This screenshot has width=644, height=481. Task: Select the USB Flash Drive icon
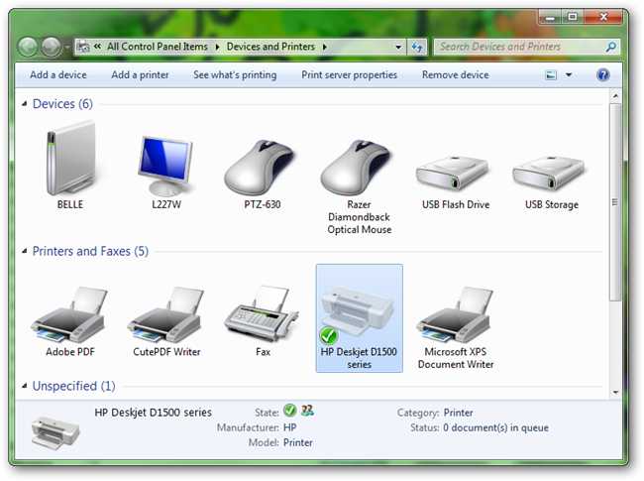[x=456, y=174]
